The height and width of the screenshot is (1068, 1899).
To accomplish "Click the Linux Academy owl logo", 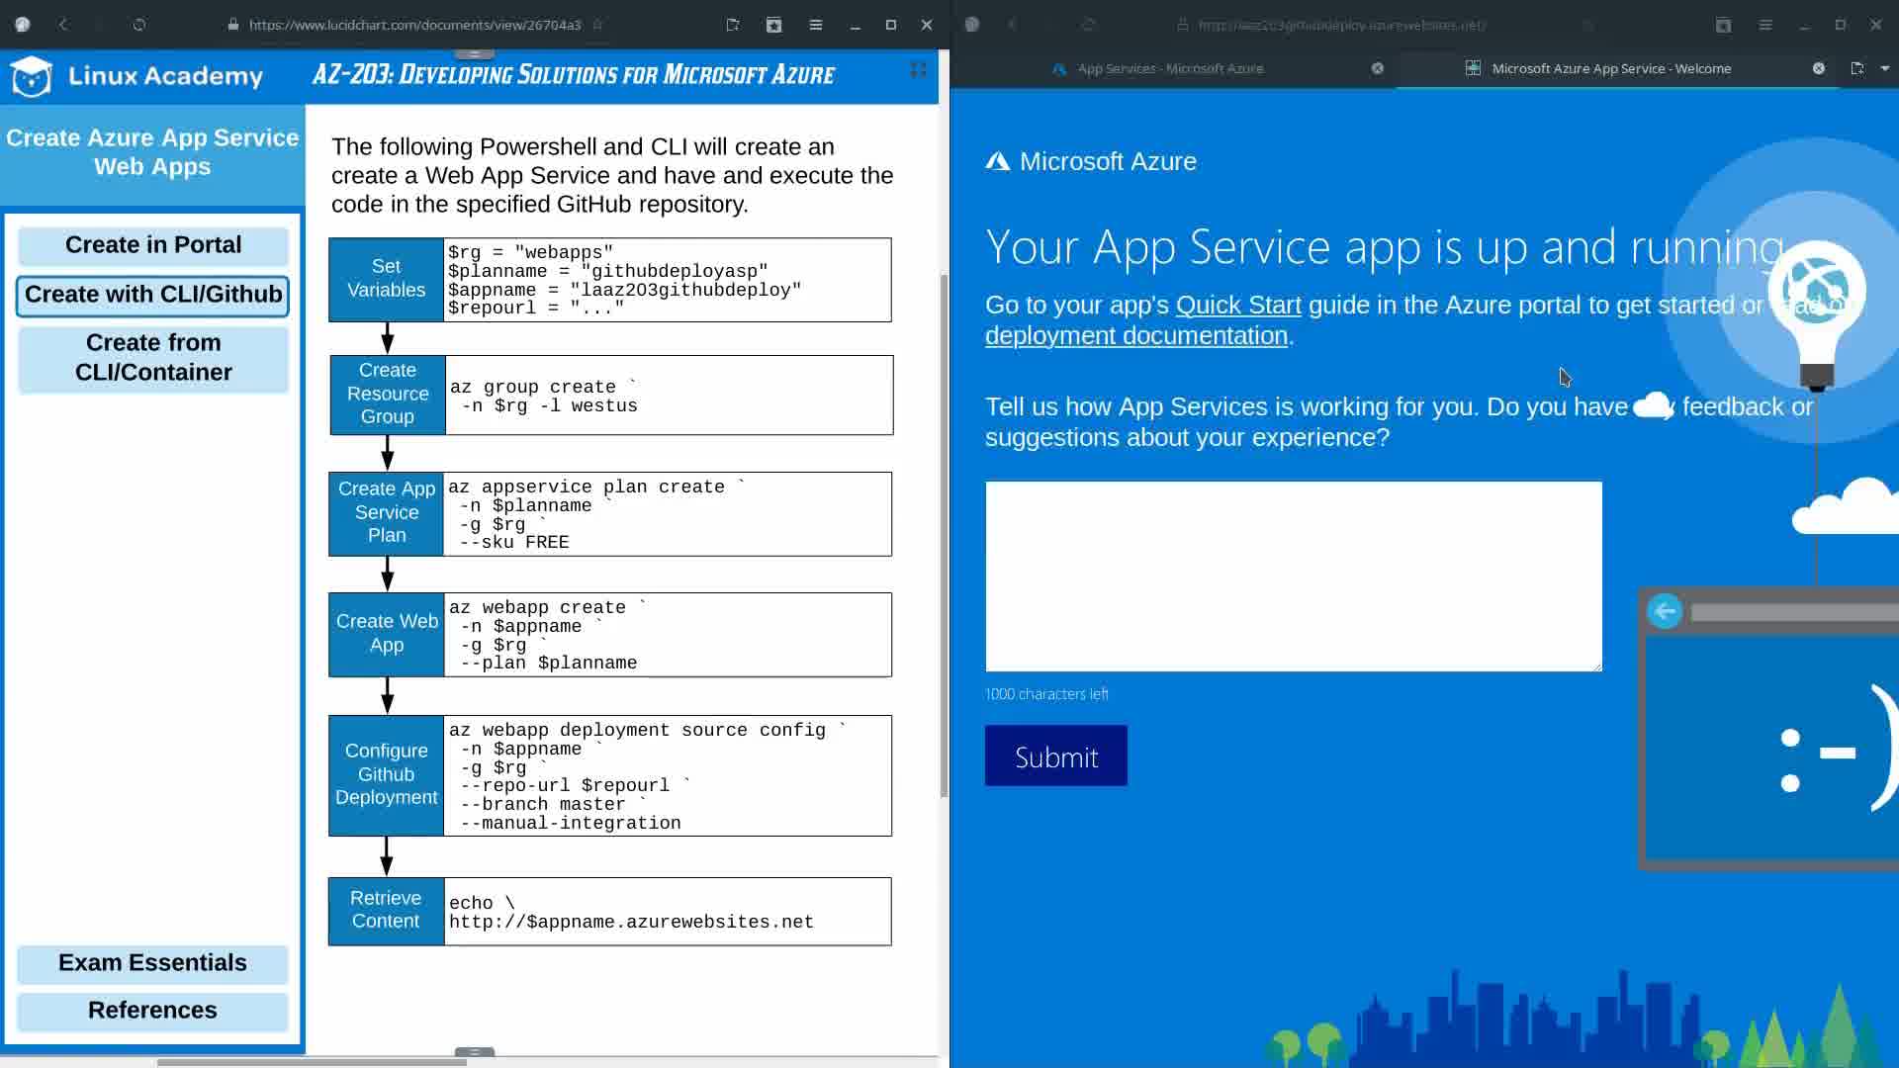I will click(32, 76).
